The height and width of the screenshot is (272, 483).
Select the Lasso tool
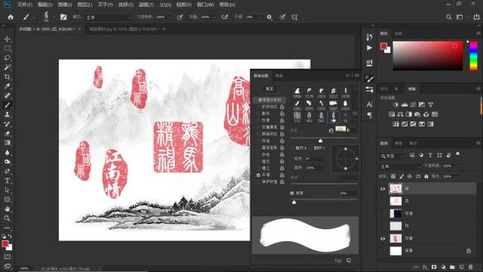pos(8,58)
